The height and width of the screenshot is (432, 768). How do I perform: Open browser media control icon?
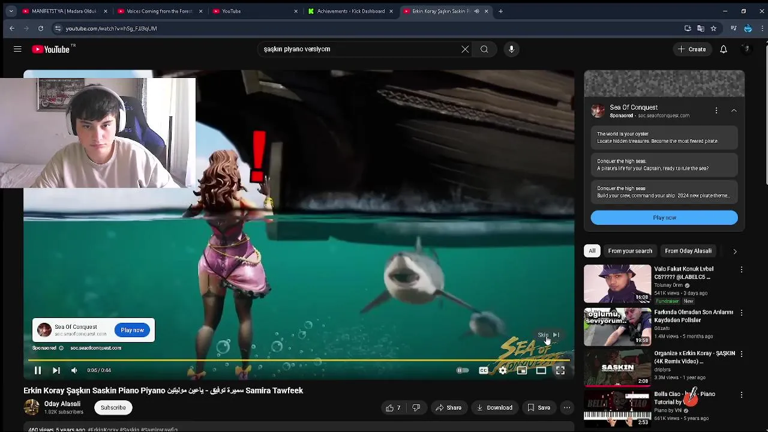click(x=733, y=28)
